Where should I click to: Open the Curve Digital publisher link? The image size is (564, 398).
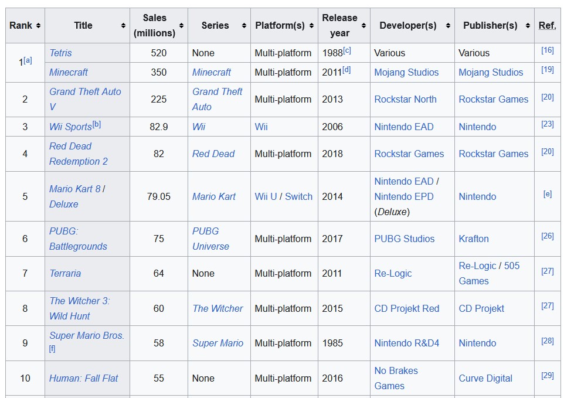(x=485, y=378)
